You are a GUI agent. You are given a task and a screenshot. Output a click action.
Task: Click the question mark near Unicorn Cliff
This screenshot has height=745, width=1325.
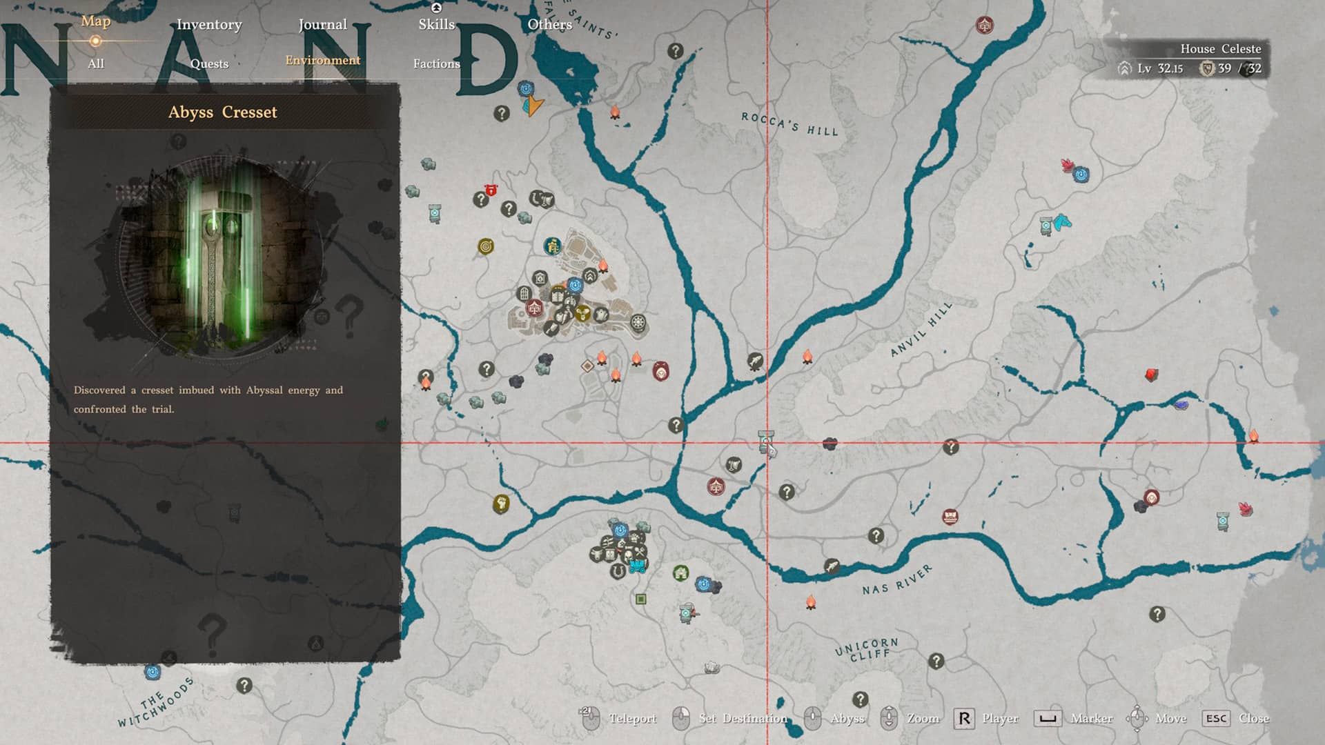[936, 661]
